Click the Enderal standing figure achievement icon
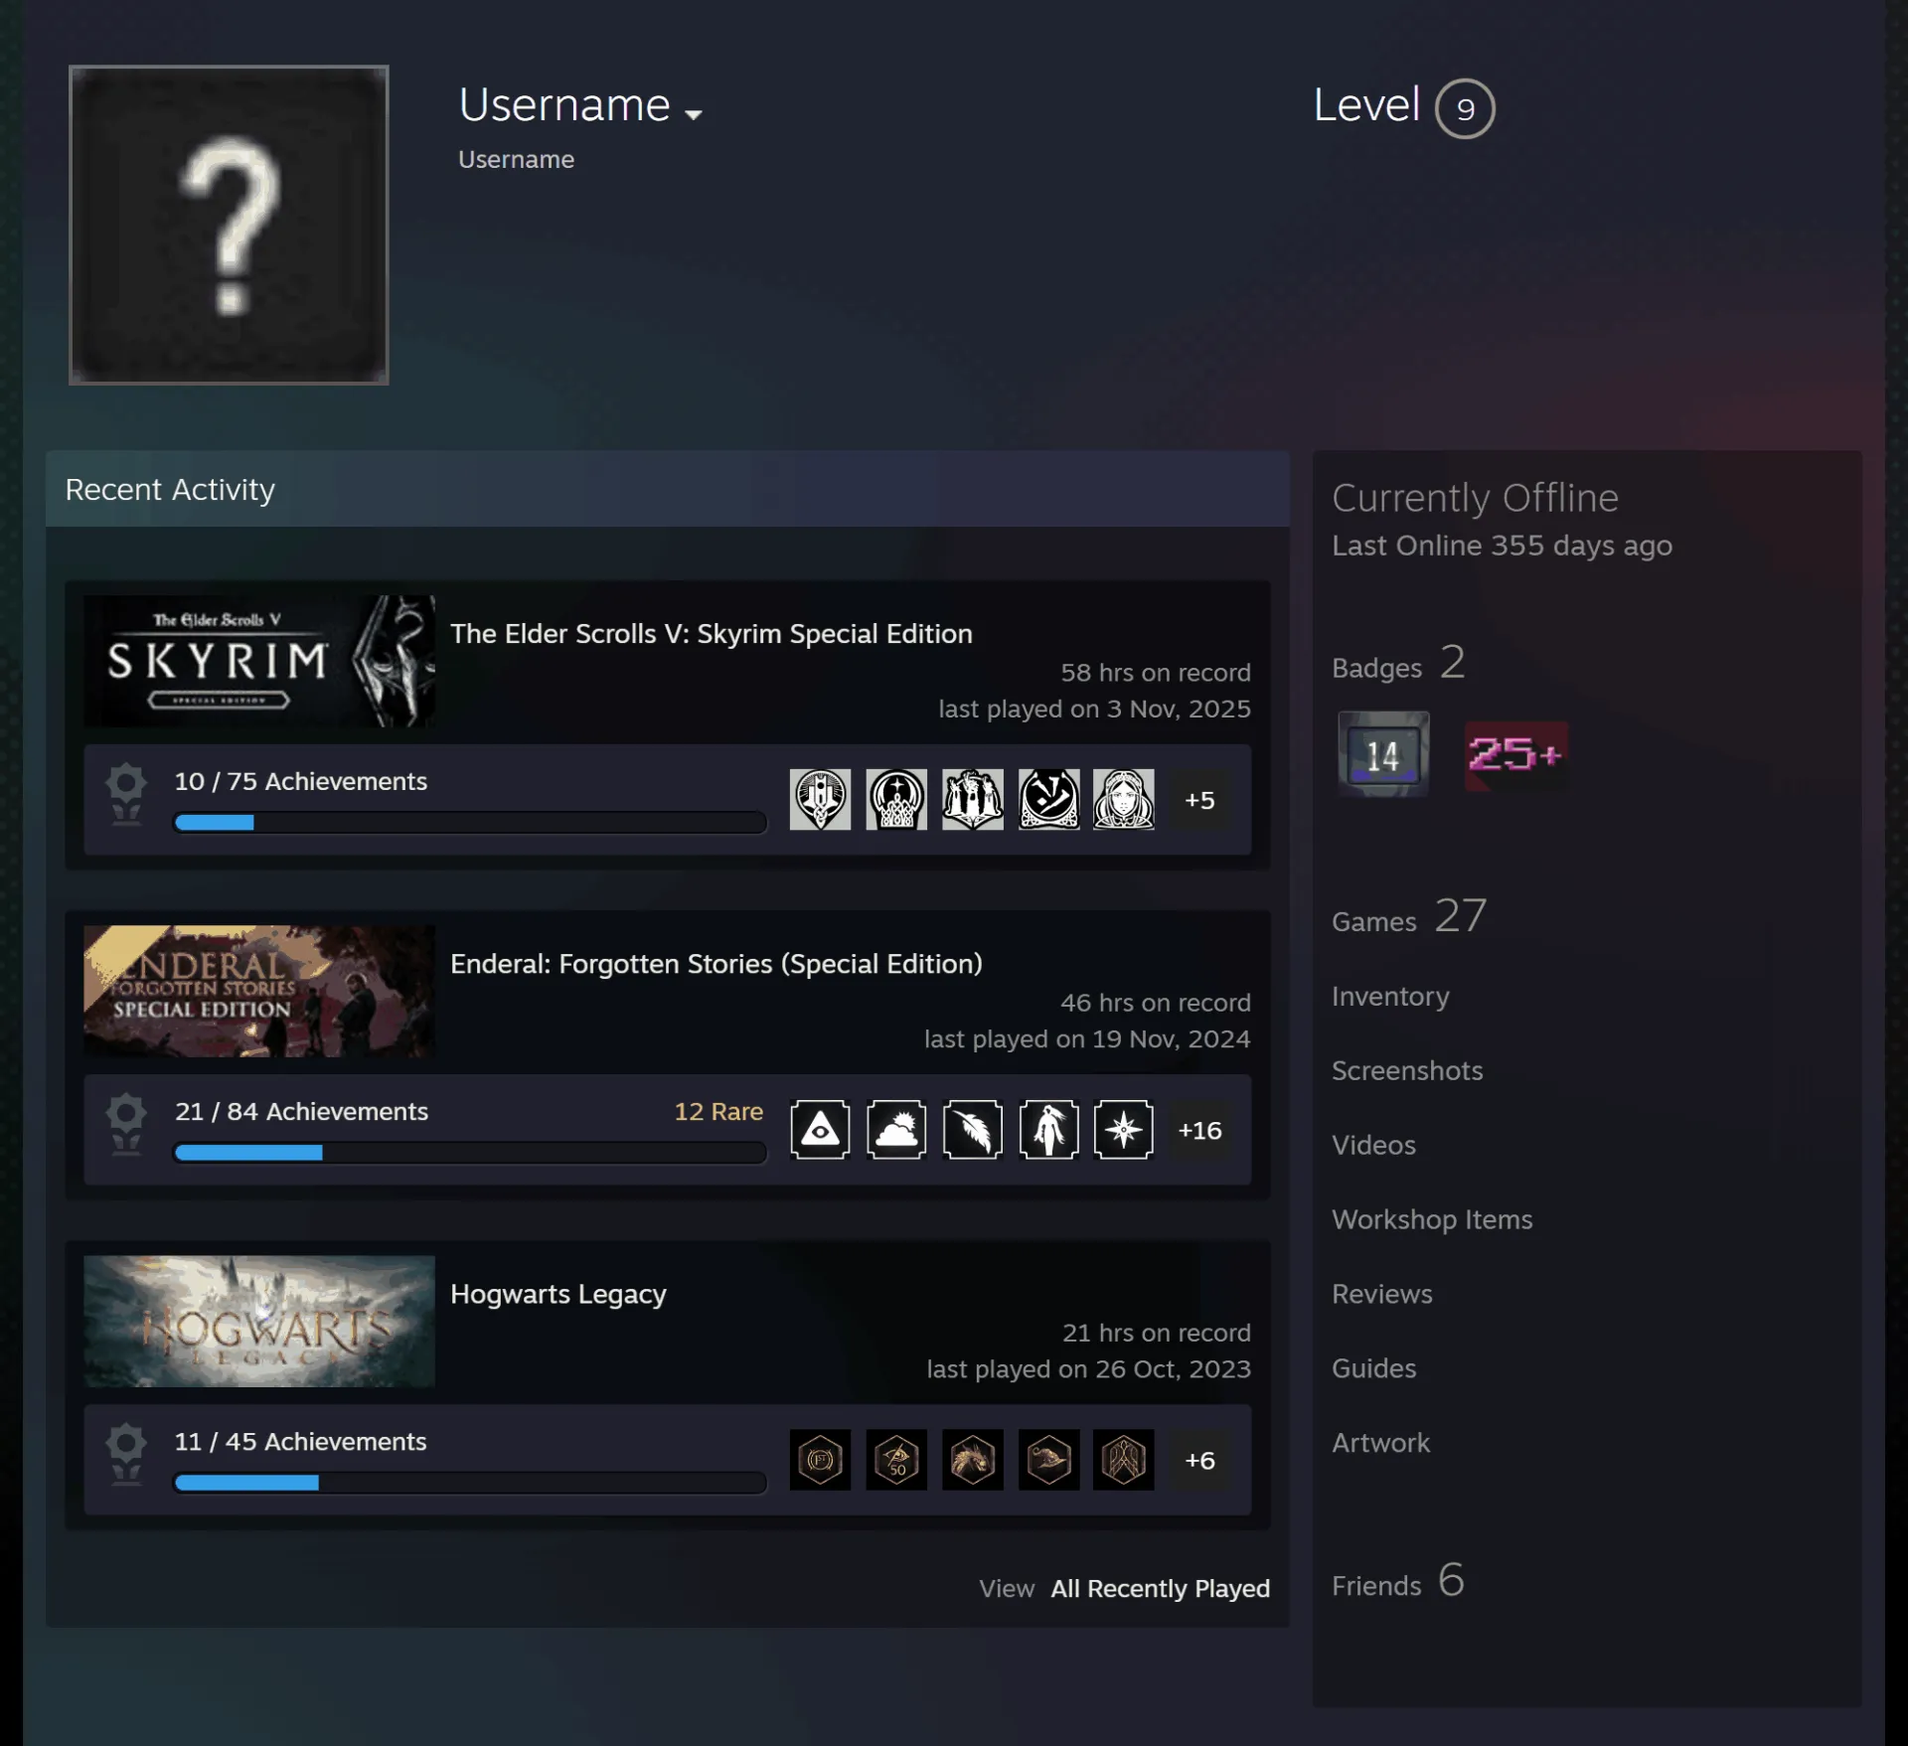The height and width of the screenshot is (1746, 1908). pyautogui.click(x=1048, y=1130)
